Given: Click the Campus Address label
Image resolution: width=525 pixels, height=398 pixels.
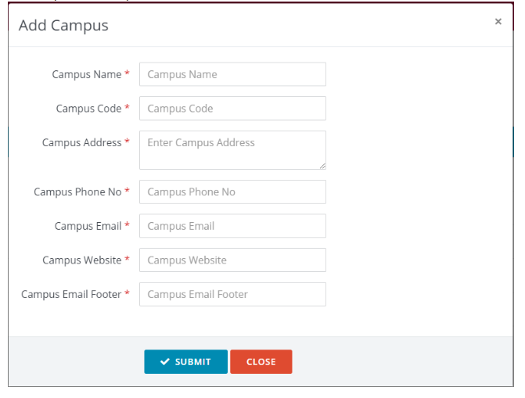Looking at the screenshot, I should coord(81,142).
